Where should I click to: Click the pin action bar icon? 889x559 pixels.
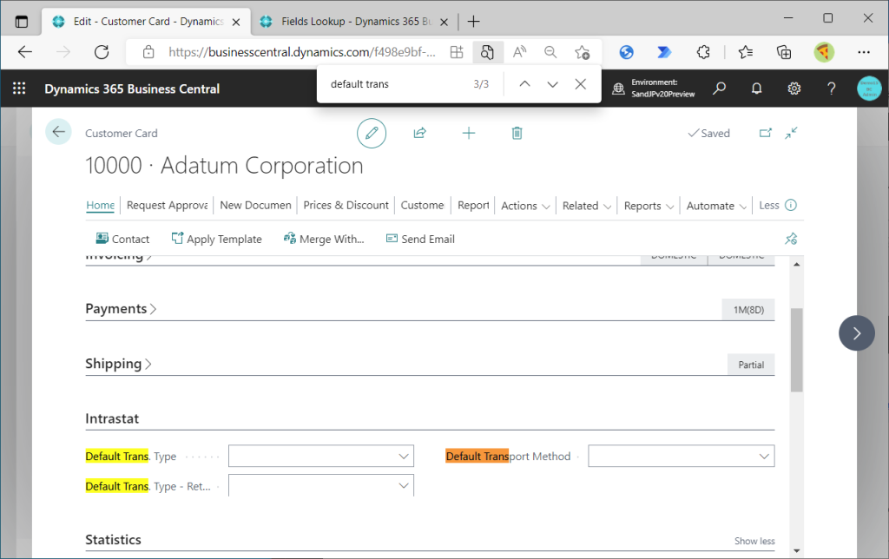[x=791, y=240]
